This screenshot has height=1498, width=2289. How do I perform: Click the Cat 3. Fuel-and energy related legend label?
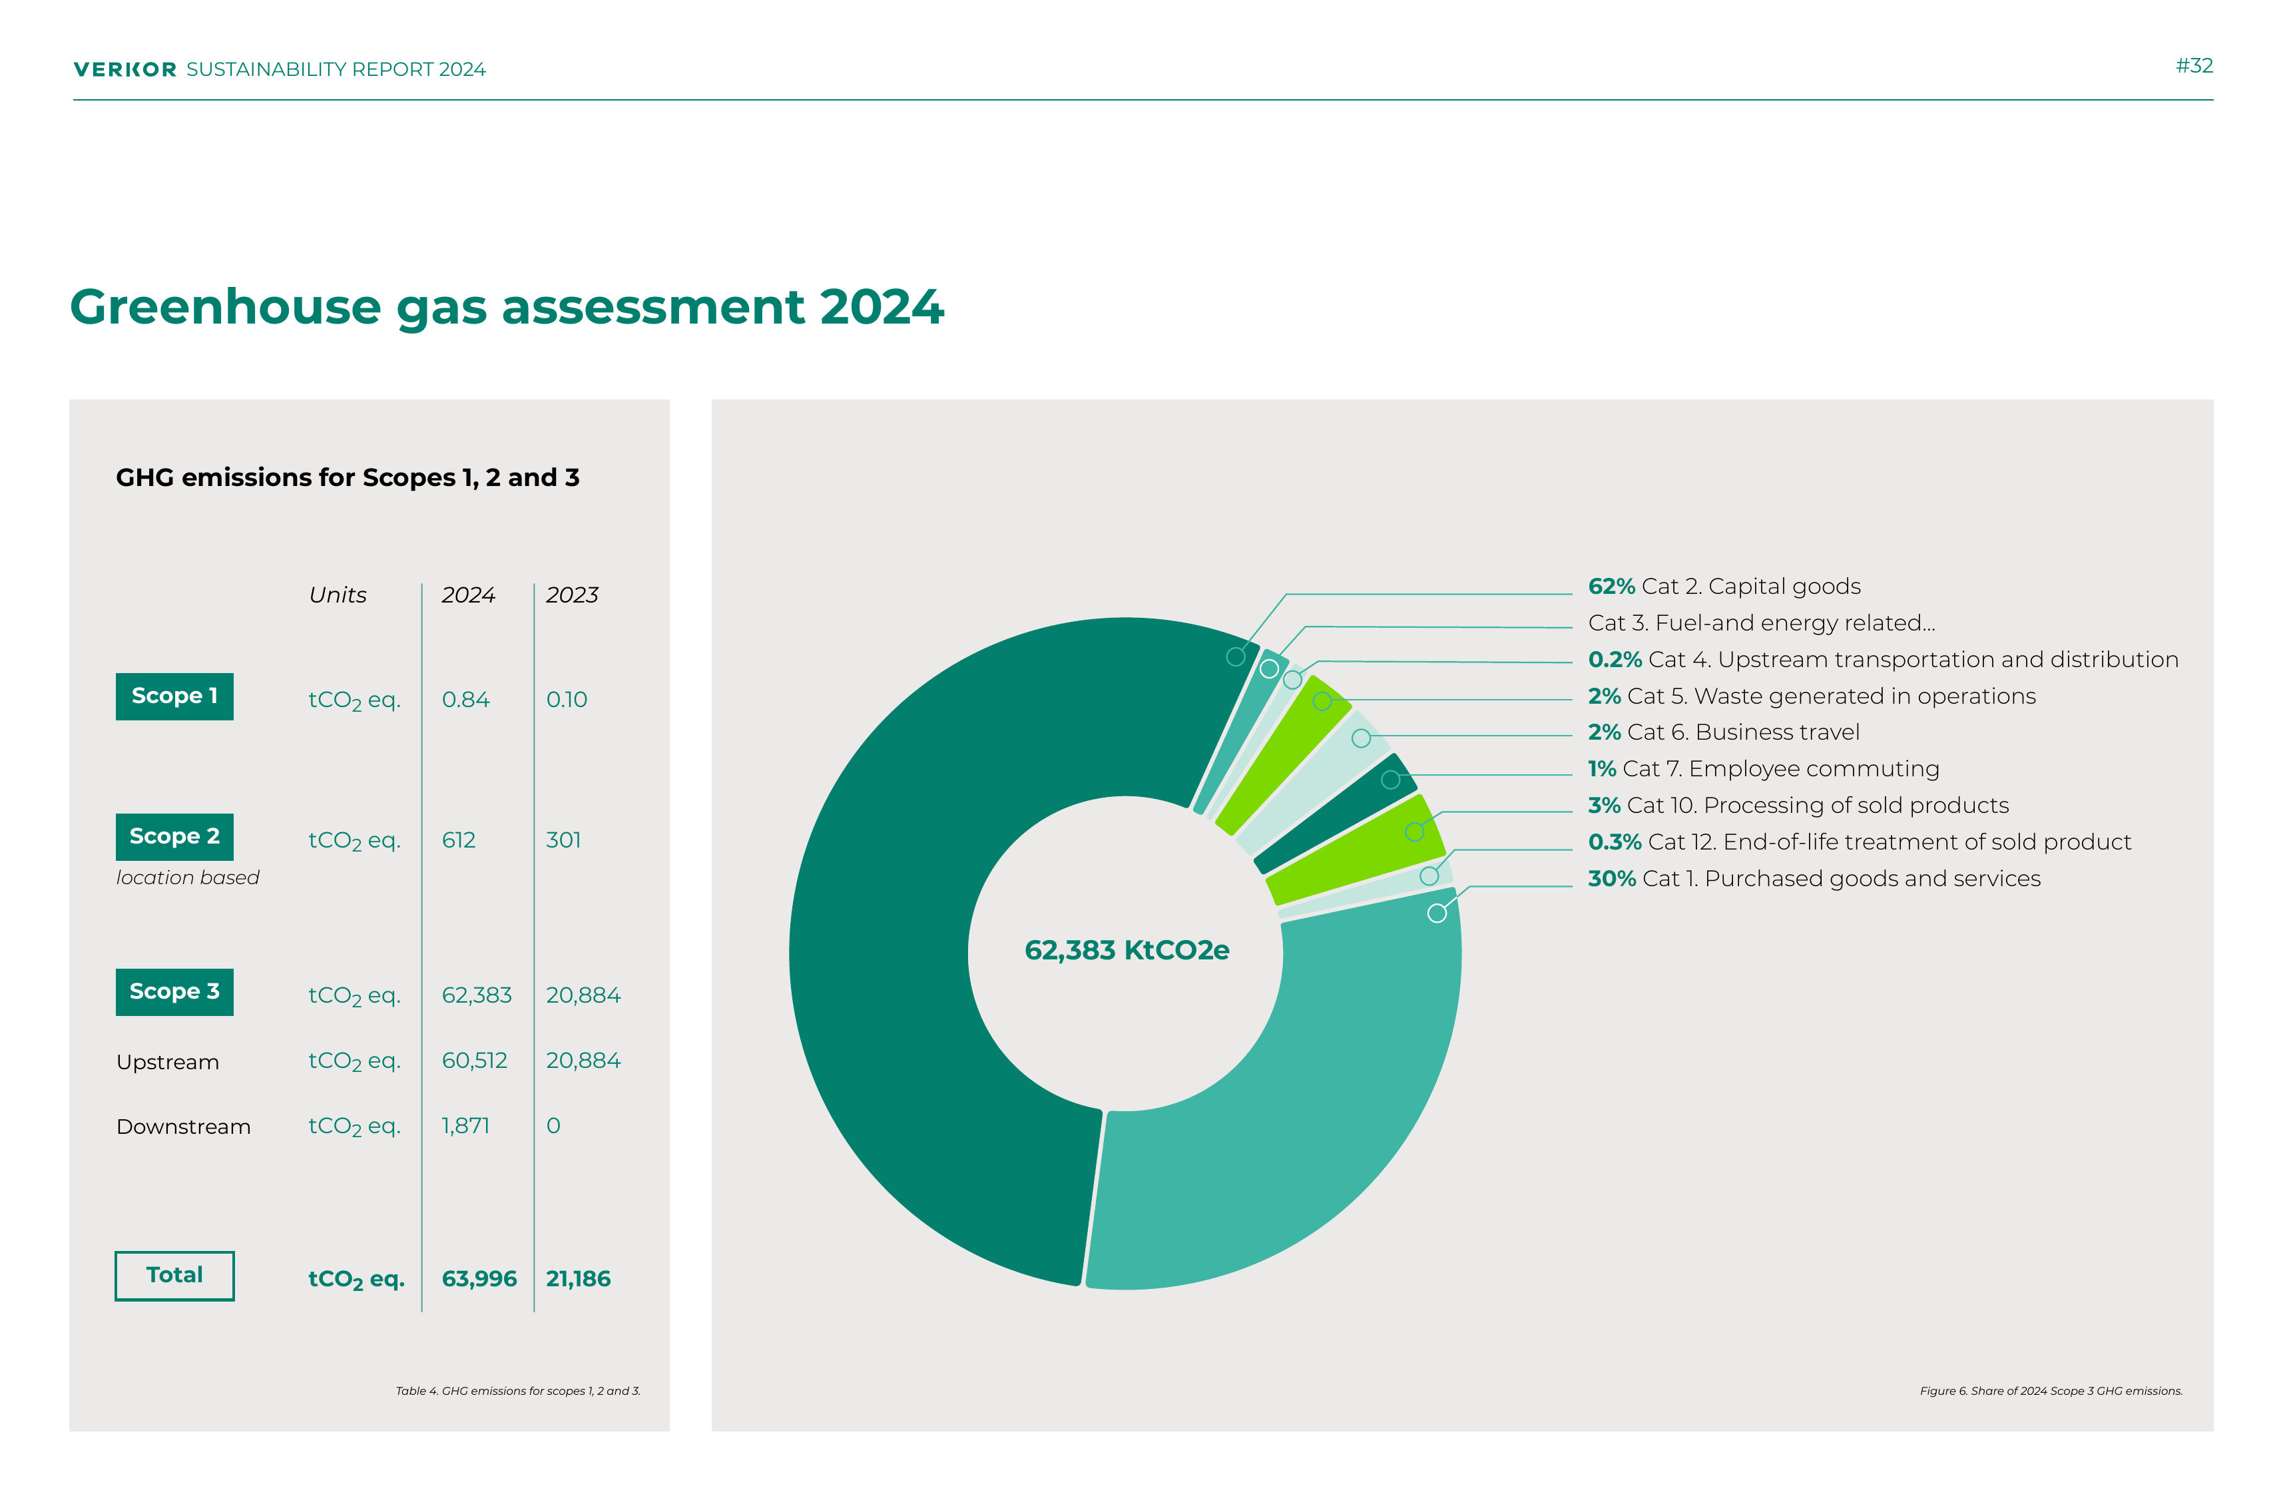pos(1761,623)
